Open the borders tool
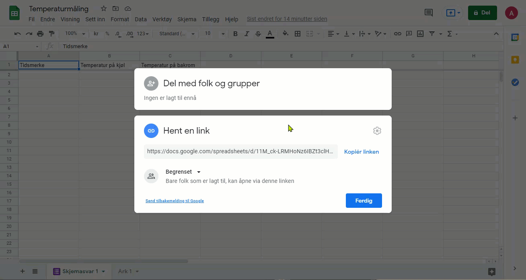Viewport: 526px width, 280px height. pos(298,34)
